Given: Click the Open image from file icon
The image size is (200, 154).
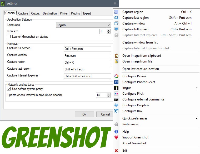Looking at the screenshot, I should [116, 61].
